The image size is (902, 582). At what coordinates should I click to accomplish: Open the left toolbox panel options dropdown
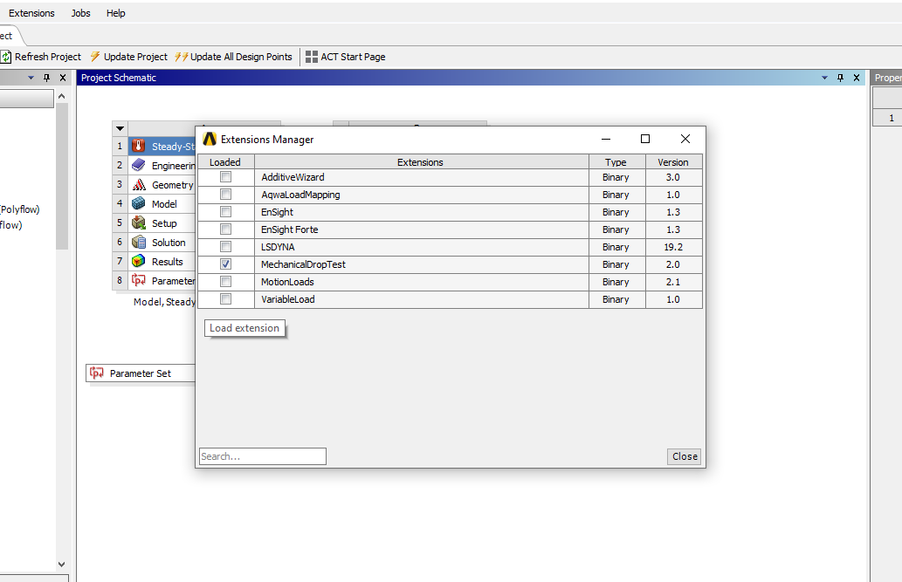tap(31, 78)
